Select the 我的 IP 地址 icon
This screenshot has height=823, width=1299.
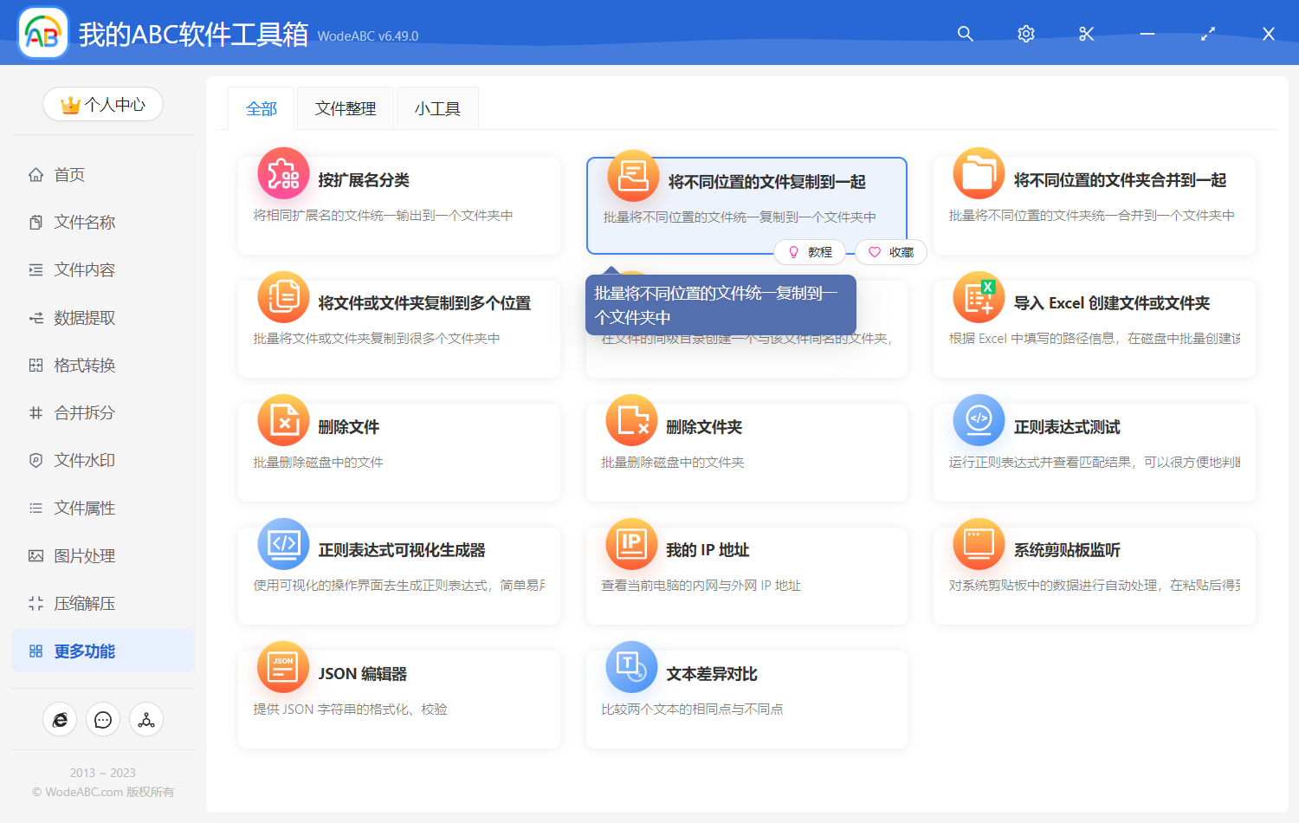click(x=631, y=544)
